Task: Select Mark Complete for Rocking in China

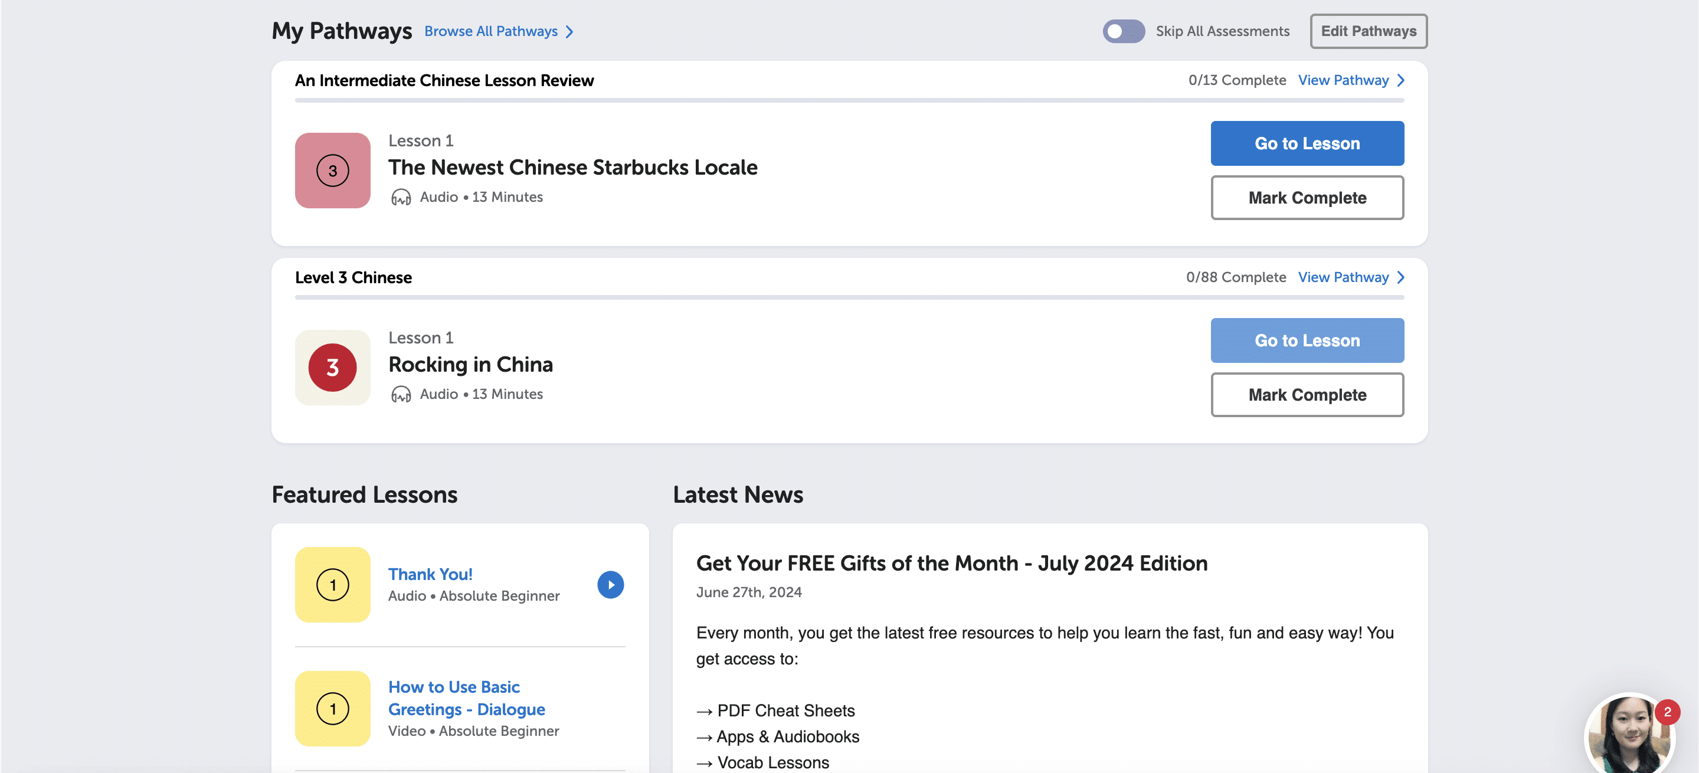Action: point(1308,395)
